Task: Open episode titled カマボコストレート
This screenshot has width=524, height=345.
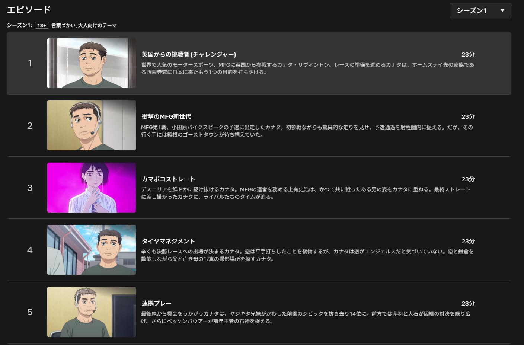Action: point(168,179)
